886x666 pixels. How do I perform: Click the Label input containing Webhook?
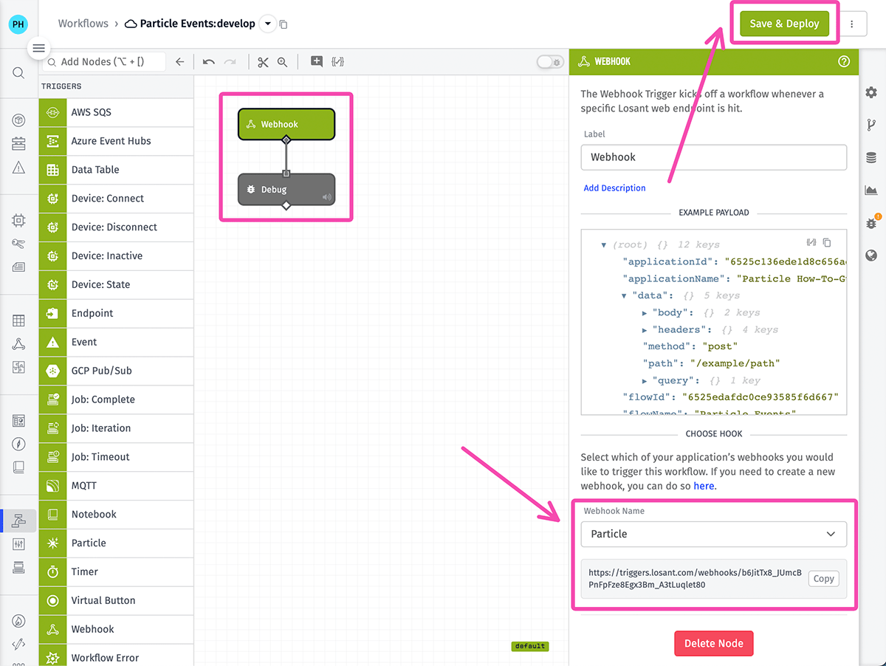[714, 157]
